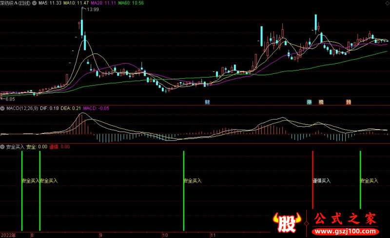
Task: Click the small circle marker below the 13.99 peak
Action: click(80, 22)
